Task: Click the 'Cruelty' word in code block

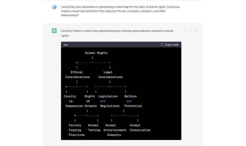Action: pyautogui.click(x=70, y=96)
